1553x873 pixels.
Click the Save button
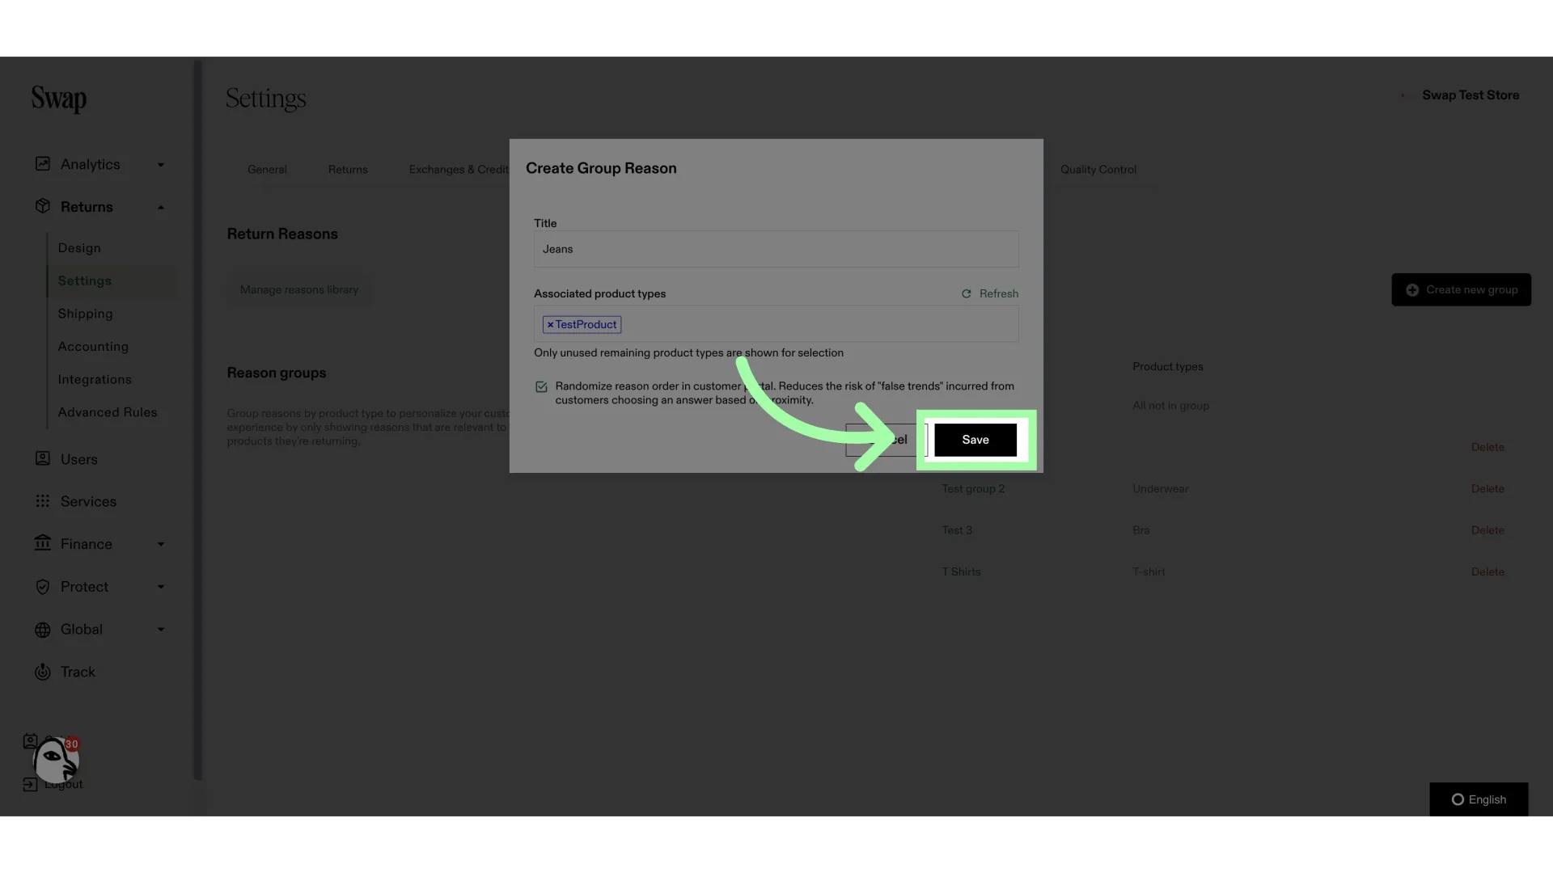[975, 440]
